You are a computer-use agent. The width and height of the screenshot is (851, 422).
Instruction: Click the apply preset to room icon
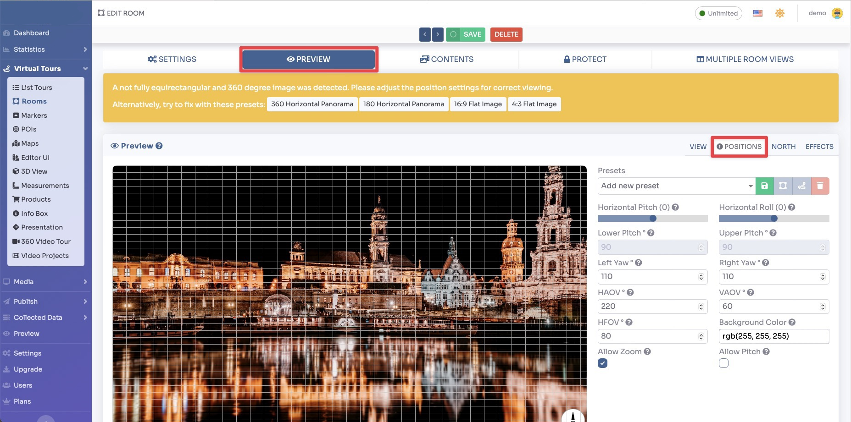pyautogui.click(x=783, y=186)
